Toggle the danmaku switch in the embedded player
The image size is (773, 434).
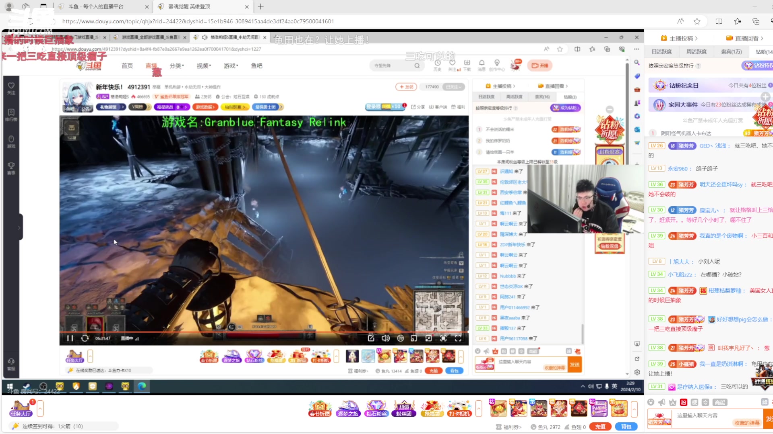pos(401,338)
